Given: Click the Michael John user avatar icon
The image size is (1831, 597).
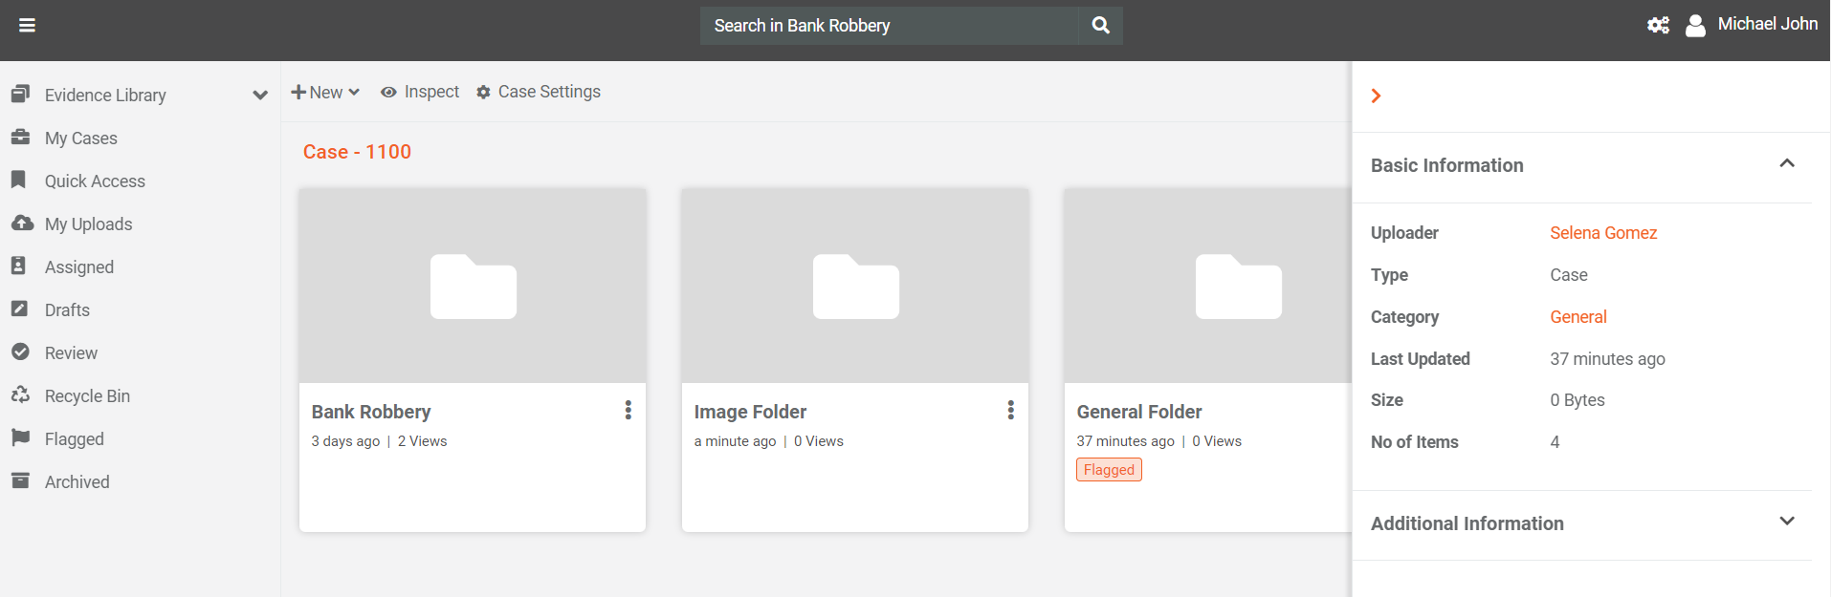Looking at the screenshot, I should pos(1695,26).
